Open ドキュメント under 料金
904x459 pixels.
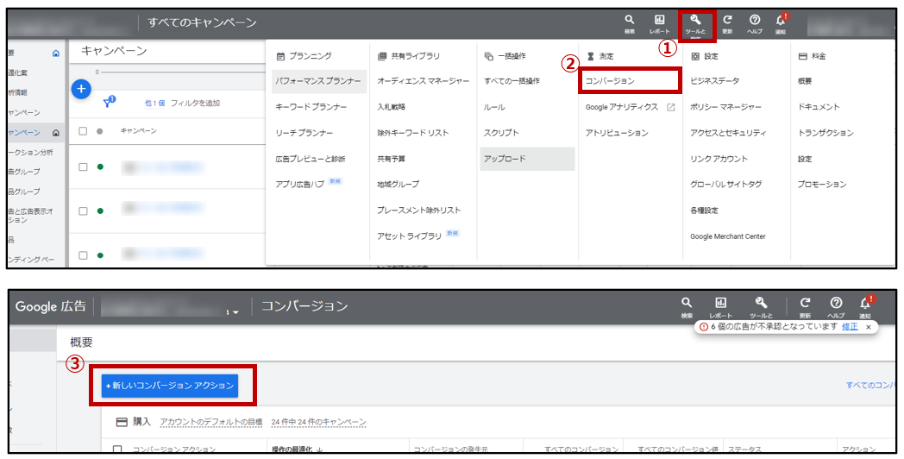tap(819, 107)
